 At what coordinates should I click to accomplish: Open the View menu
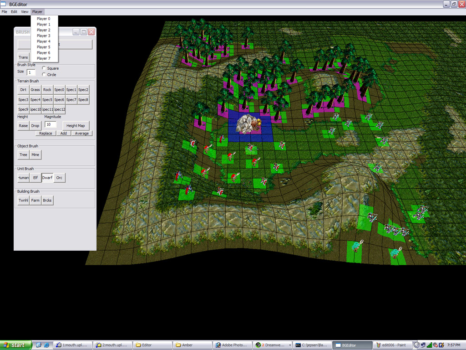[x=25, y=11]
